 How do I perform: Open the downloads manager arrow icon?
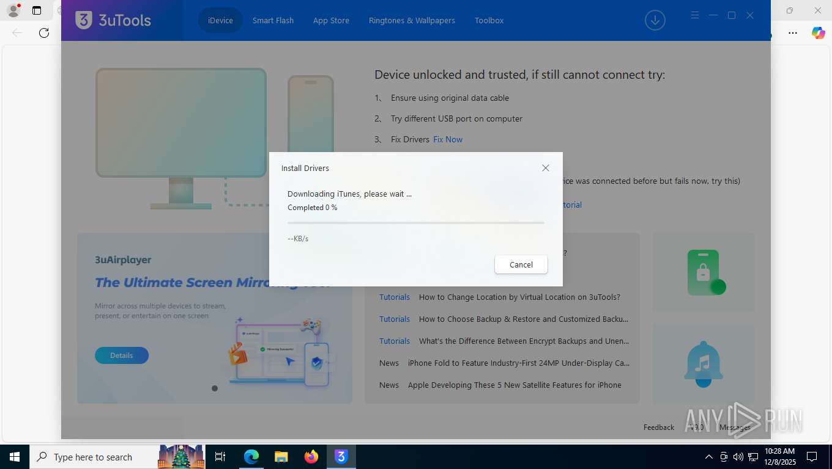pyautogui.click(x=655, y=20)
